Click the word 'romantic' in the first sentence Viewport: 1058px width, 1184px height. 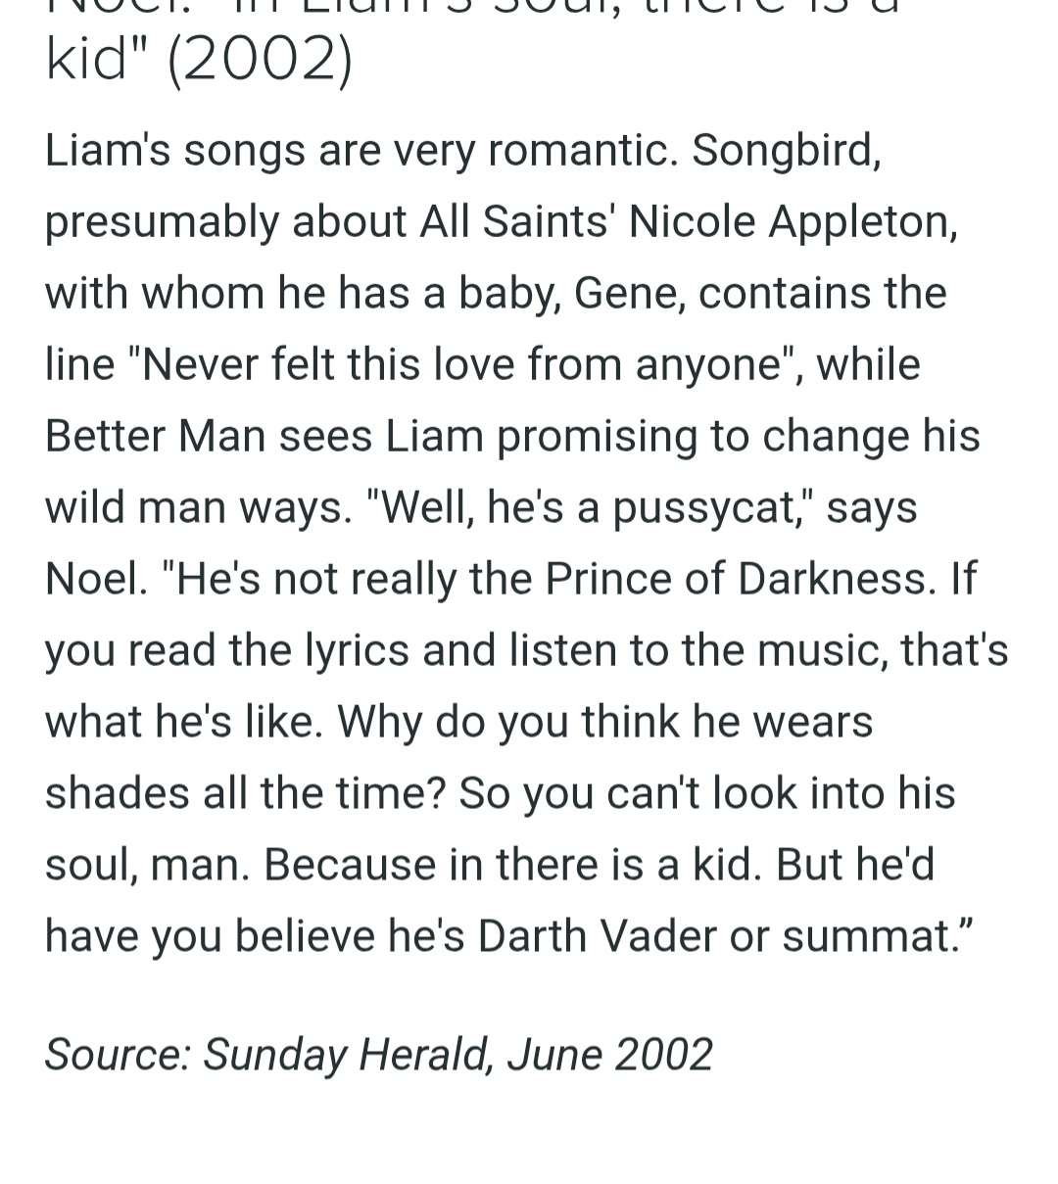(576, 151)
